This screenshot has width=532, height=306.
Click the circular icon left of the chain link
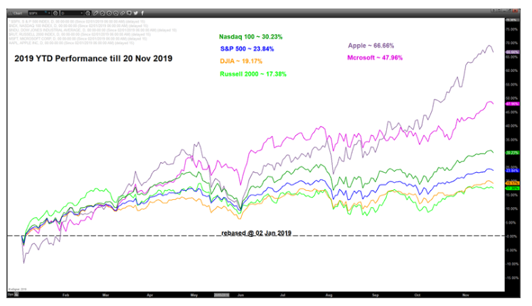pyautogui.click(x=116, y=14)
